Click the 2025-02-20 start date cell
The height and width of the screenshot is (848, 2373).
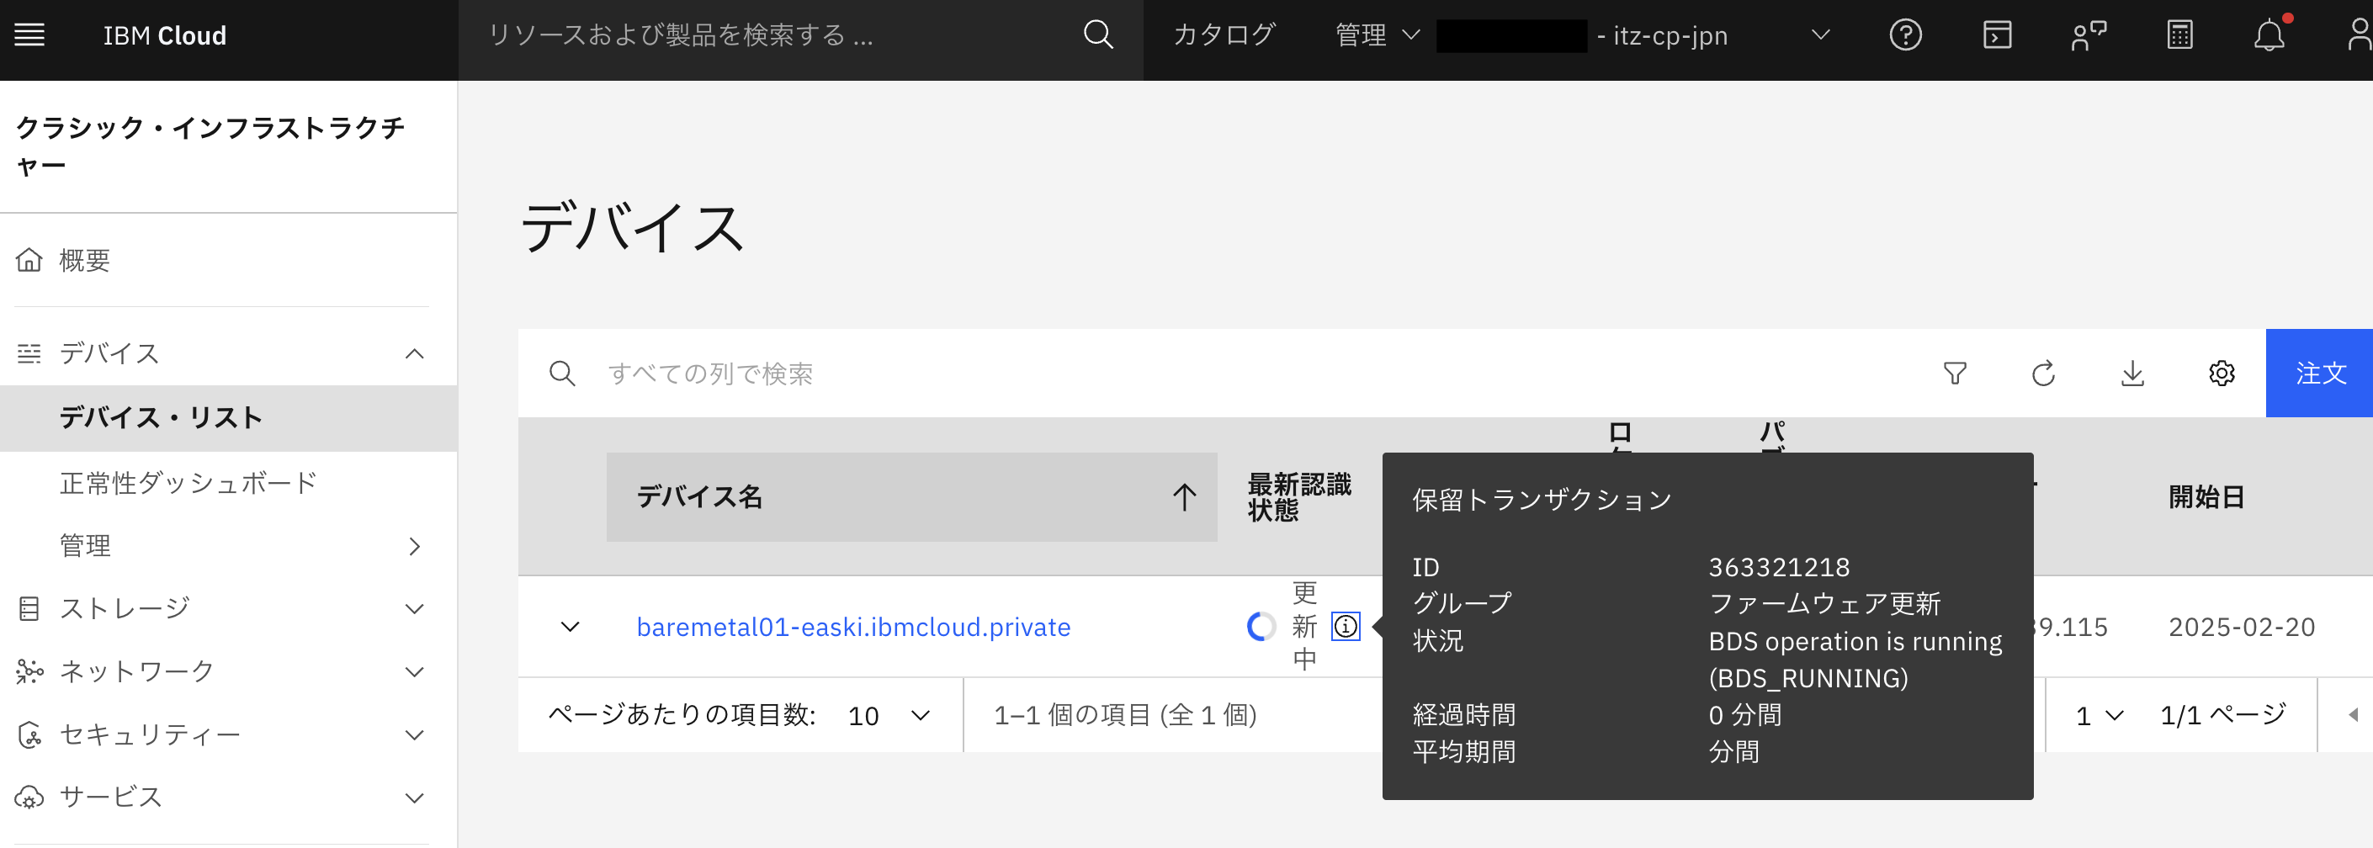click(2241, 627)
